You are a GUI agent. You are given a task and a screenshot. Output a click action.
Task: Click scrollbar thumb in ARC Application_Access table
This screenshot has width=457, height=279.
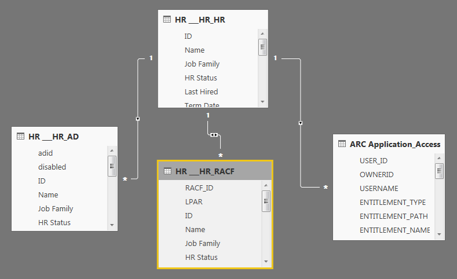coord(439,171)
